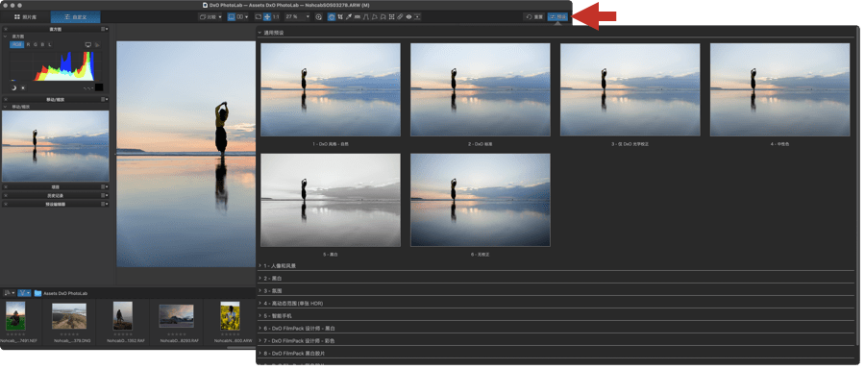865x370 pixels.
Task: Apply preset 2 - DxO 标准
Action: (x=480, y=89)
